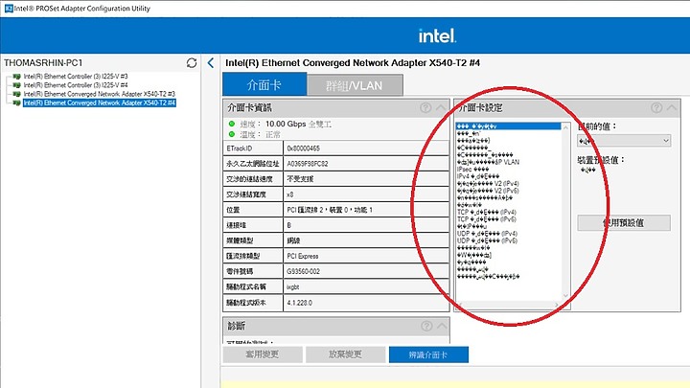
Task: Select the highlighted first entry in the settings list
Action: pyautogui.click(x=508, y=126)
